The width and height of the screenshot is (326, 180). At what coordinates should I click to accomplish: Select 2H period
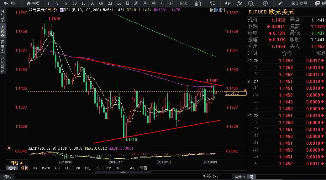pos(110,3)
